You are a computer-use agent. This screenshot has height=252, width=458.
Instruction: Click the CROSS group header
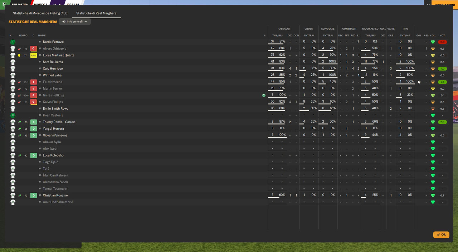[308, 29]
